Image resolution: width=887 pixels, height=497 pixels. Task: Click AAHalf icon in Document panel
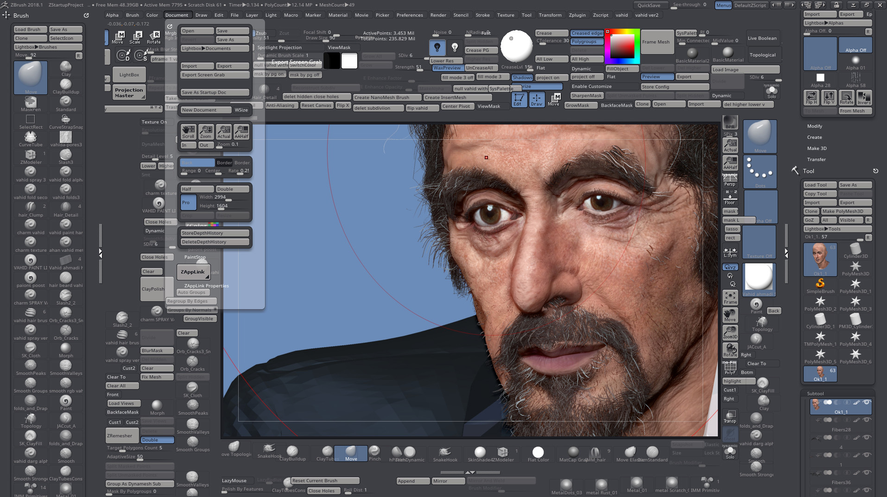tap(241, 132)
